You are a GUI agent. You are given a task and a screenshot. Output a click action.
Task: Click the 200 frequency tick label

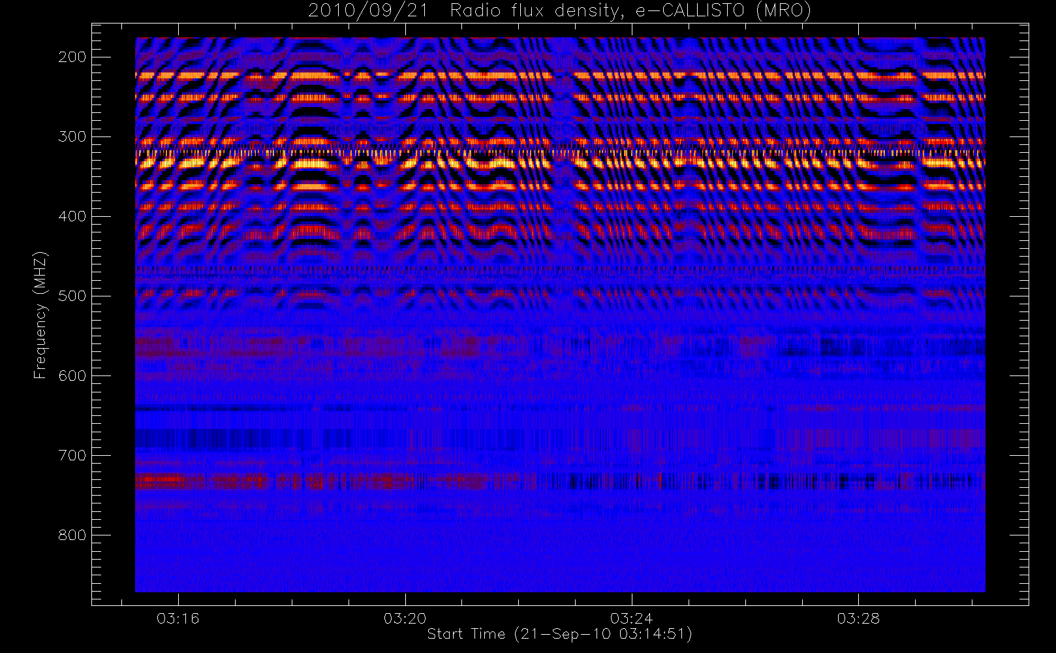[x=72, y=57]
